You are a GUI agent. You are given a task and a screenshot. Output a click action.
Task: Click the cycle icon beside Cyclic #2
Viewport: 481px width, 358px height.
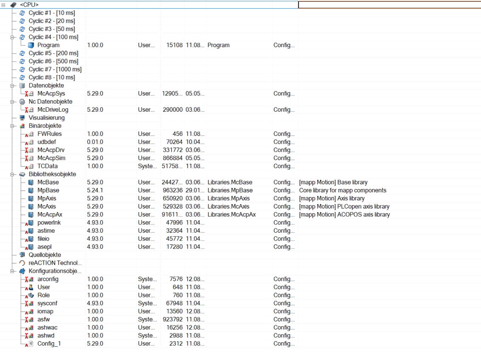[22, 21]
